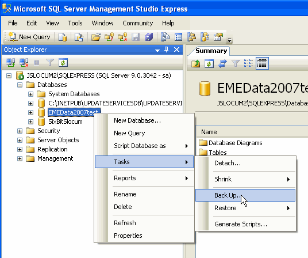Expand the Replication folder node
This screenshot has width=308, height=258.
point(20,149)
